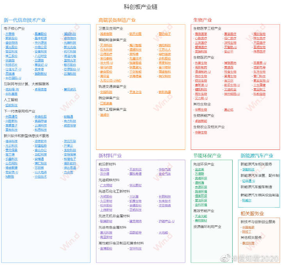281x265 pixels.
Task: Open the 泰坦科技 link
Action: [248, 243]
